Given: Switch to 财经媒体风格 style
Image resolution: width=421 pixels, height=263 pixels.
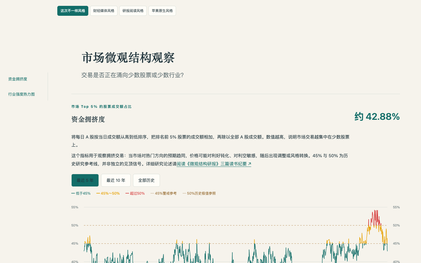Looking at the screenshot, I should (104, 11).
